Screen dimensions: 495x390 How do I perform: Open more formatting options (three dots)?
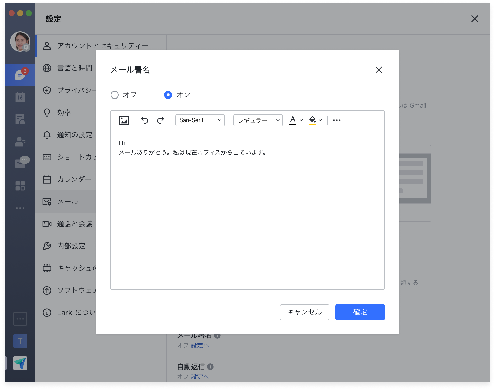click(x=337, y=120)
